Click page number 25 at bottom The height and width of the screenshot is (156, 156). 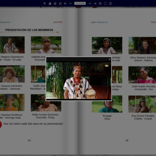[127, 141]
